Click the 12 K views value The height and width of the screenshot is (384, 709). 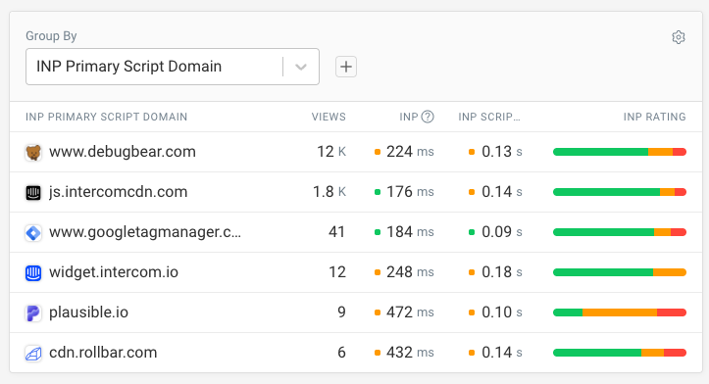click(331, 152)
